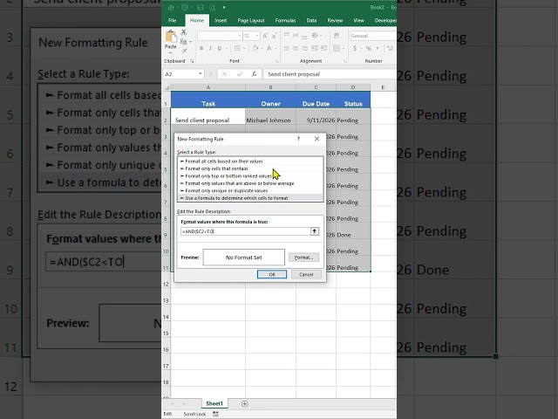Apply Top Align to cells
Viewport: 558px width, 419px height.
click(x=287, y=36)
